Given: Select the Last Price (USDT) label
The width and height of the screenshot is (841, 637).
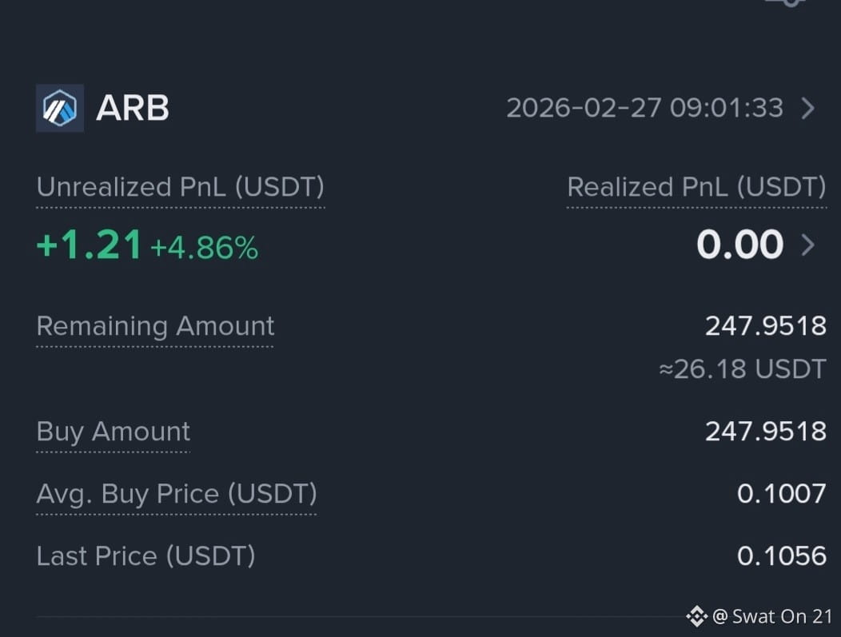Looking at the screenshot, I should pyautogui.click(x=145, y=556).
